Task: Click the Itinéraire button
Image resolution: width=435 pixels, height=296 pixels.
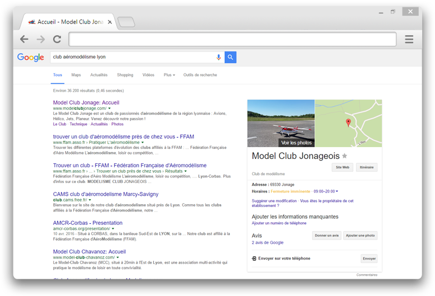Action: click(366, 167)
